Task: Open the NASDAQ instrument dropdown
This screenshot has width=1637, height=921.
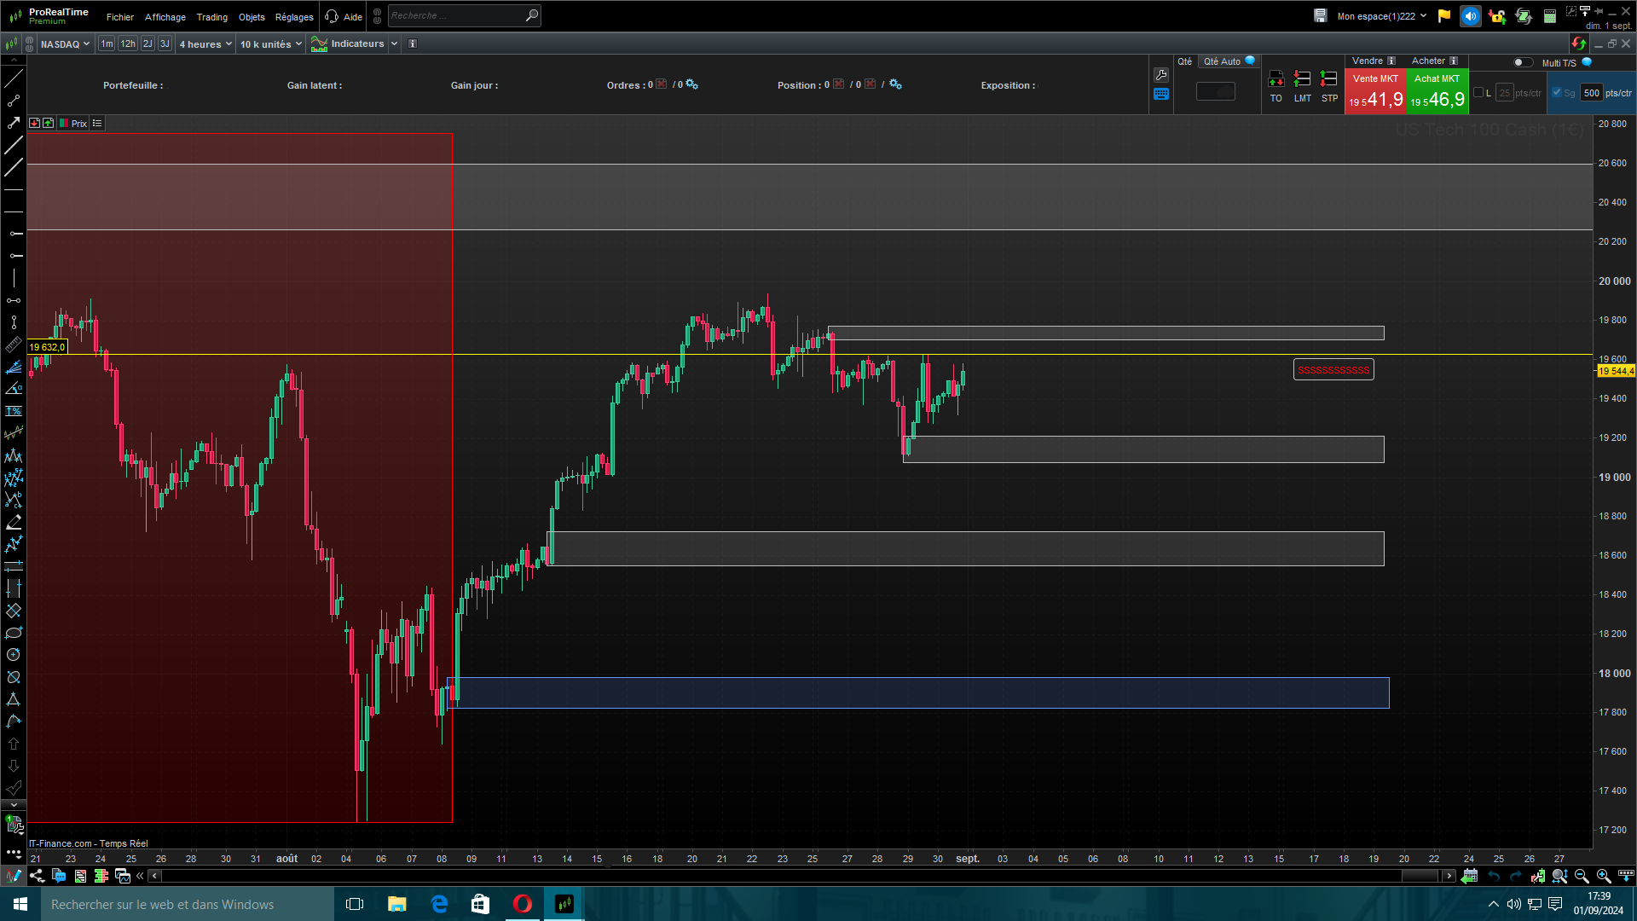Action: tap(65, 43)
